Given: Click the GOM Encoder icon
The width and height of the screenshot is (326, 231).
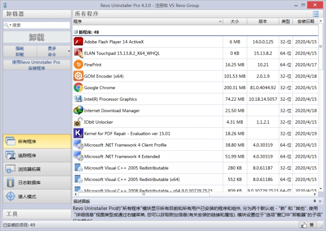Looking at the screenshot, I should [78, 76].
